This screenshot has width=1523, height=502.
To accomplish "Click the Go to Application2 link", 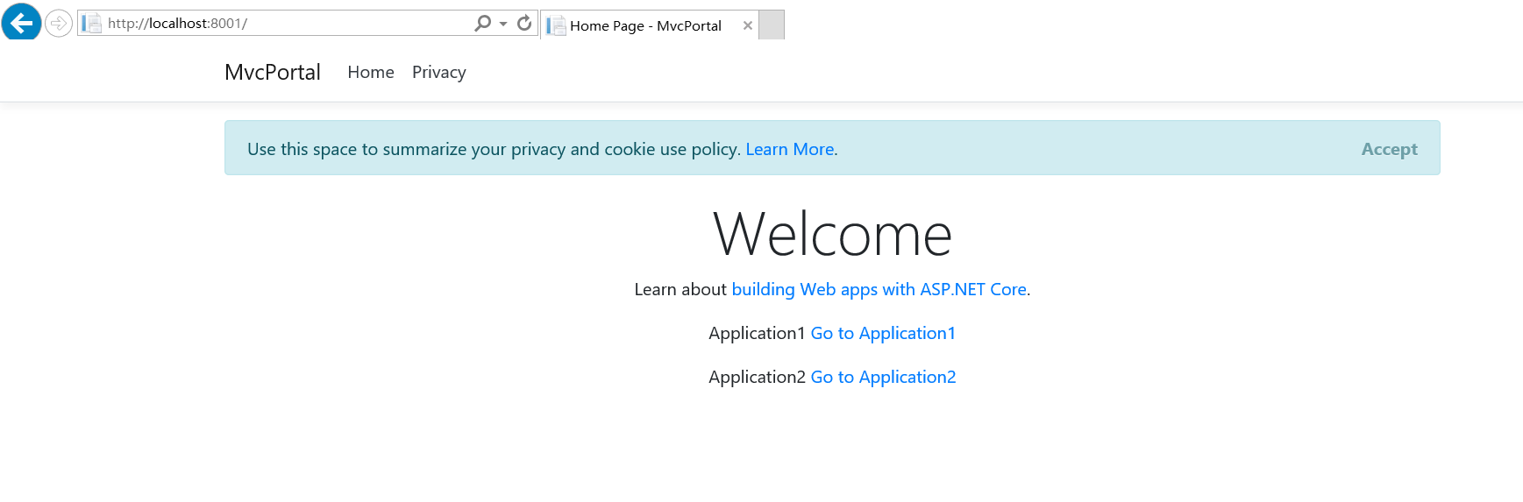I will (x=883, y=378).
